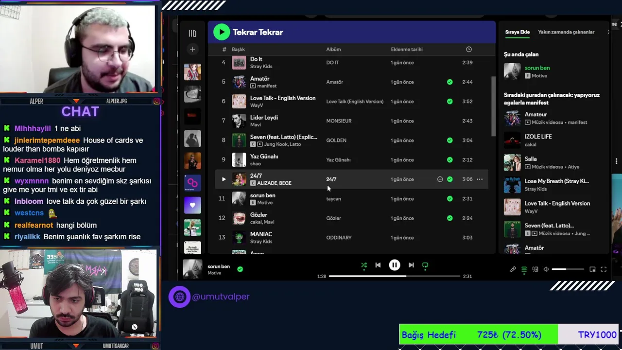Click the ODDINARY album name
The height and width of the screenshot is (350, 622).
click(x=339, y=237)
